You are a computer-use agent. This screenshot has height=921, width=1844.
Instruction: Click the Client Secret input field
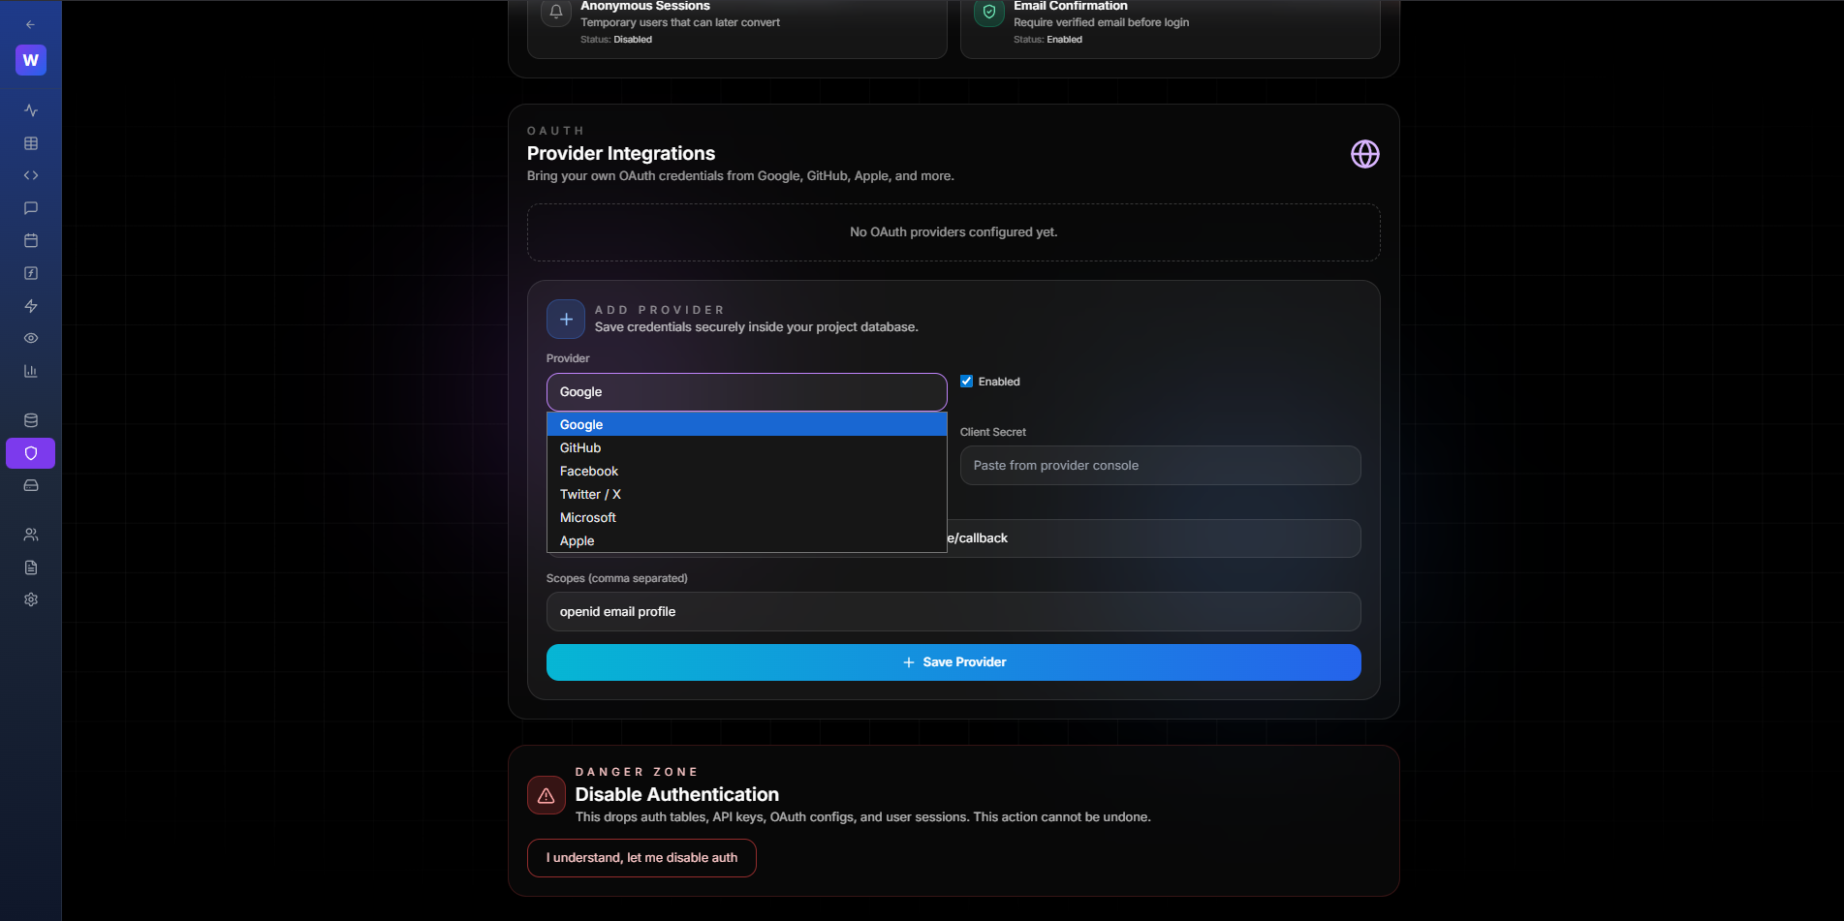[x=1159, y=465]
